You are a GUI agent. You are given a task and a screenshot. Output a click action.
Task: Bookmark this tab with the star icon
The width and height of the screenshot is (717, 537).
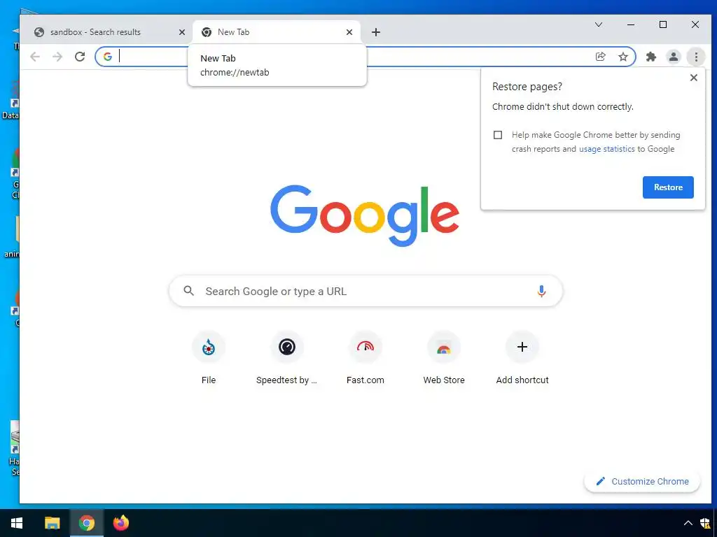tap(622, 57)
